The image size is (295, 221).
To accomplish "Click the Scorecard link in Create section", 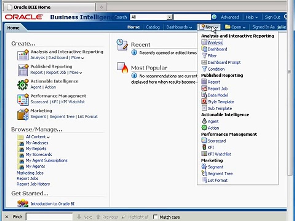I will (x=39, y=102).
